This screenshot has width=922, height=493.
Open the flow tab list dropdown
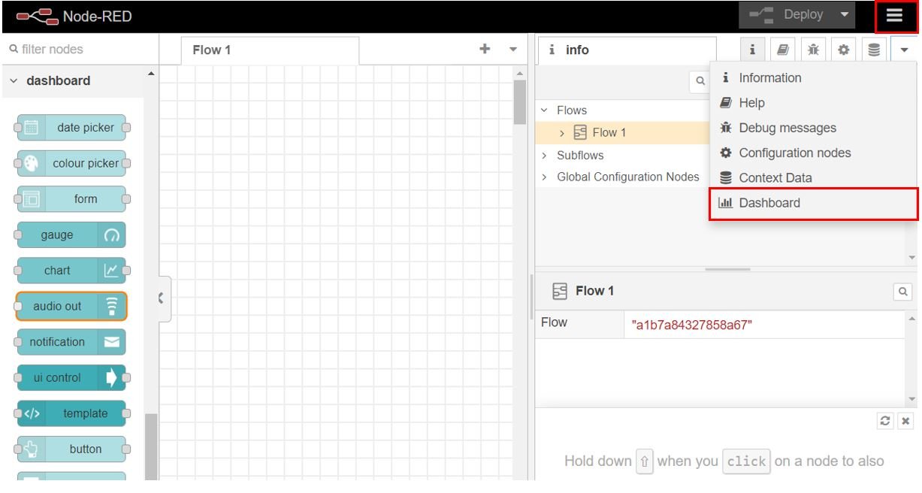click(x=513, y=50)
